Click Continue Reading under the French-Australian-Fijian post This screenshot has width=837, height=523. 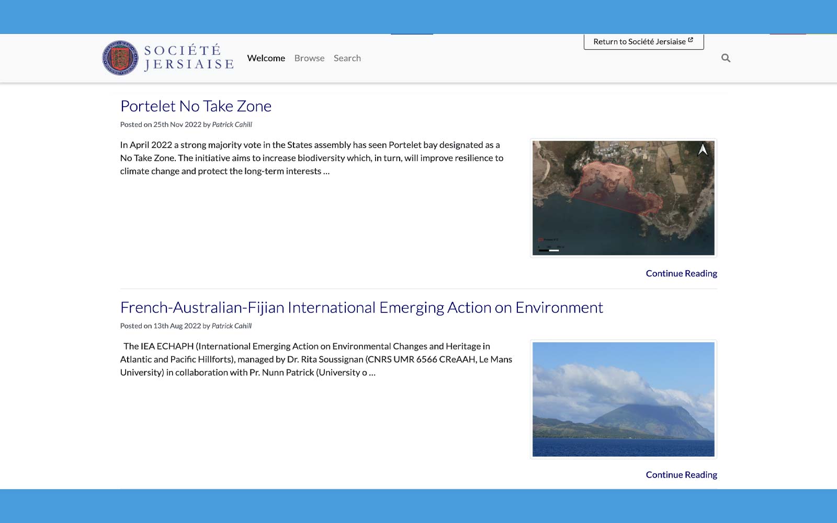click(x=681, y=474)
